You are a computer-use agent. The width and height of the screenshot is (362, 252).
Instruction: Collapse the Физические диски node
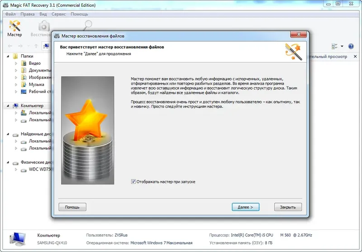click(x=8, y=162)
